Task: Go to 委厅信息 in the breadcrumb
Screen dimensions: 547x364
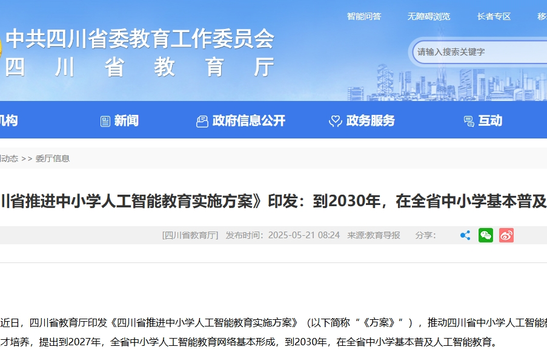Action: pos(53,158)
